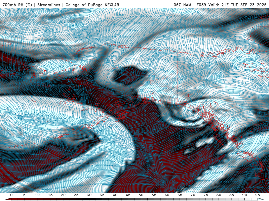The height and width of the screenshot is (201, 269).
Task: Click the "Streamlines" label in header
Action: click(49, 5)
